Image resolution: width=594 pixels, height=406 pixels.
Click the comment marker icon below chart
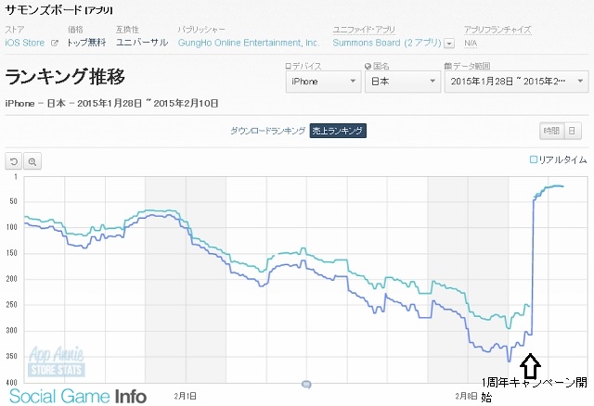[x=306, y=383]
